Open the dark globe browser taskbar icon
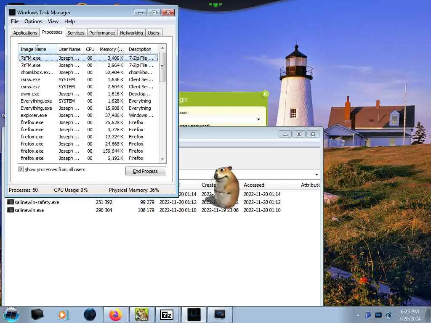Screen dimensions: 431x323 tap(90, 315)
